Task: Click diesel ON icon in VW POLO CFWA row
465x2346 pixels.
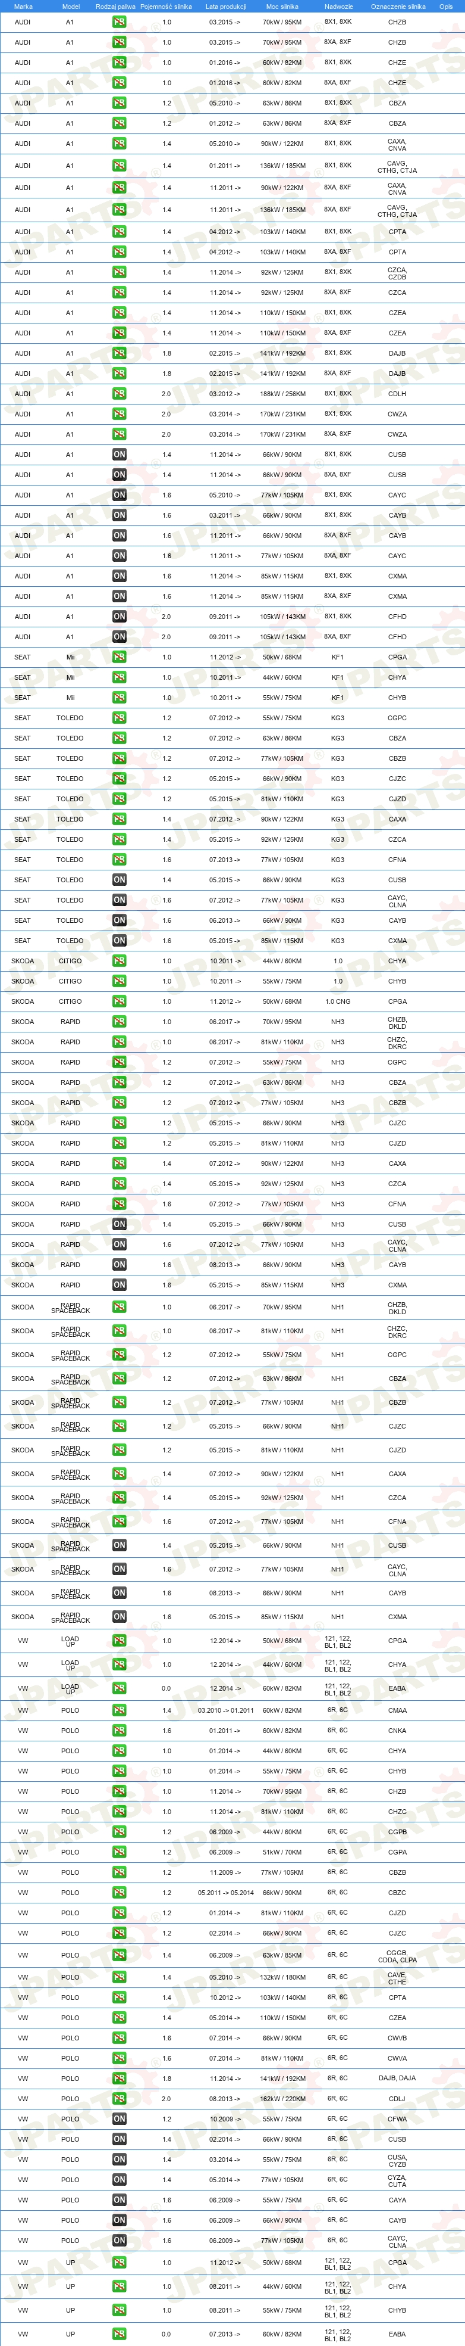Action: [x=119, y=2119]
